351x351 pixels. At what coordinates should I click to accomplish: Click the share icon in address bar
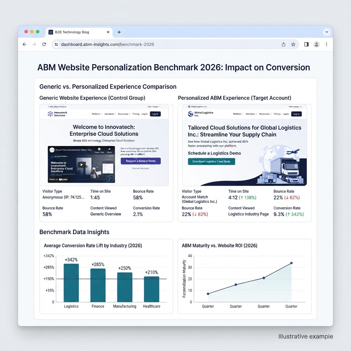point(283,44)
